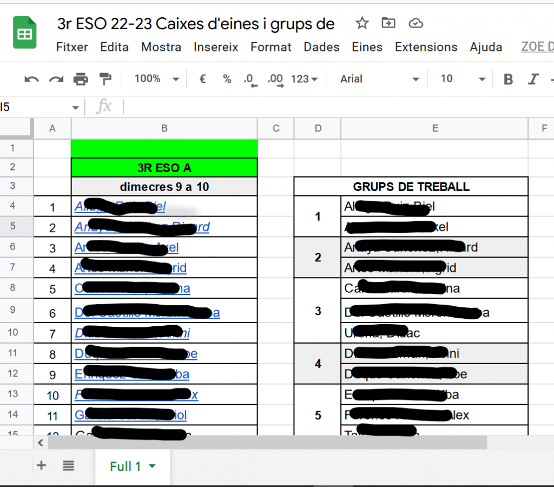This screenshot has width=554, height=487.
Task: Undo the last action
Action: click(31, 80)
